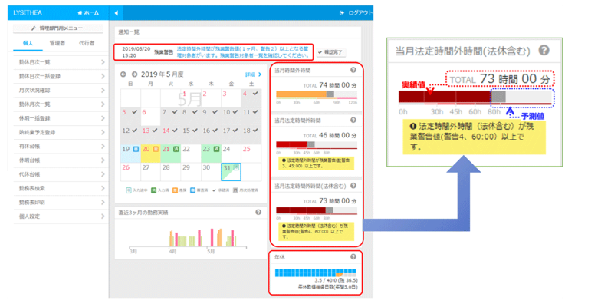
Task: Click the input-in-progress icon on May 31
Action: (x=236, y=167)
